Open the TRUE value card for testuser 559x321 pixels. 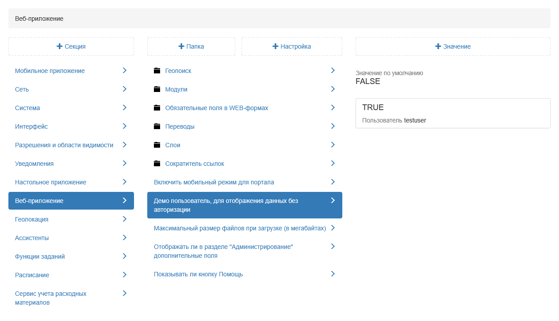point(453,113)
